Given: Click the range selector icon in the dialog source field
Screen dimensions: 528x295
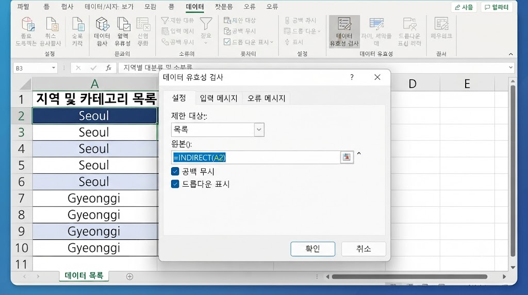Looking at the screenshot, I should pos(346,157).
